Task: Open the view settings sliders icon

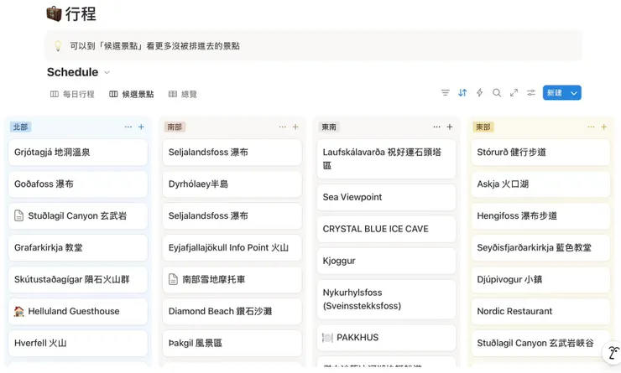Action: (x=531, y=93)
